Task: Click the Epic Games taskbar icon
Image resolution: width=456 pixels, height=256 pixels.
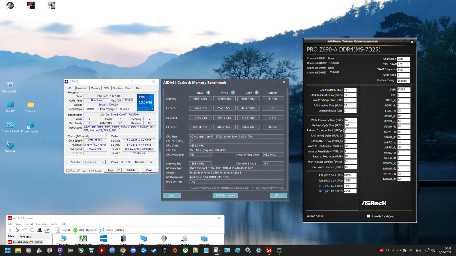Action: point(164,250)
